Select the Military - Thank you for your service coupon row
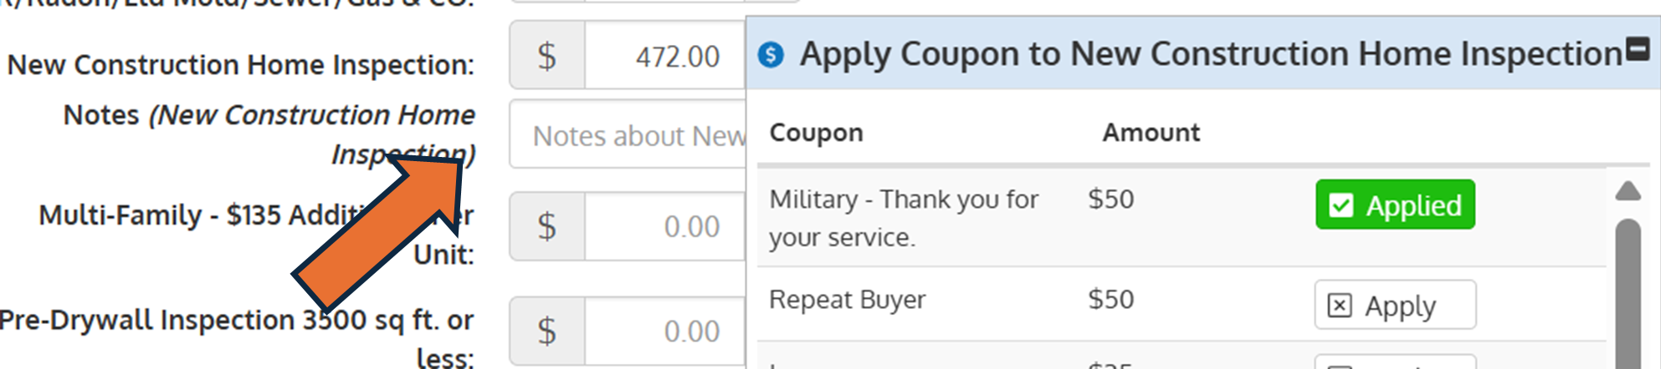The width and height of the screenshot is (1661, 369). tap(904, 218)
